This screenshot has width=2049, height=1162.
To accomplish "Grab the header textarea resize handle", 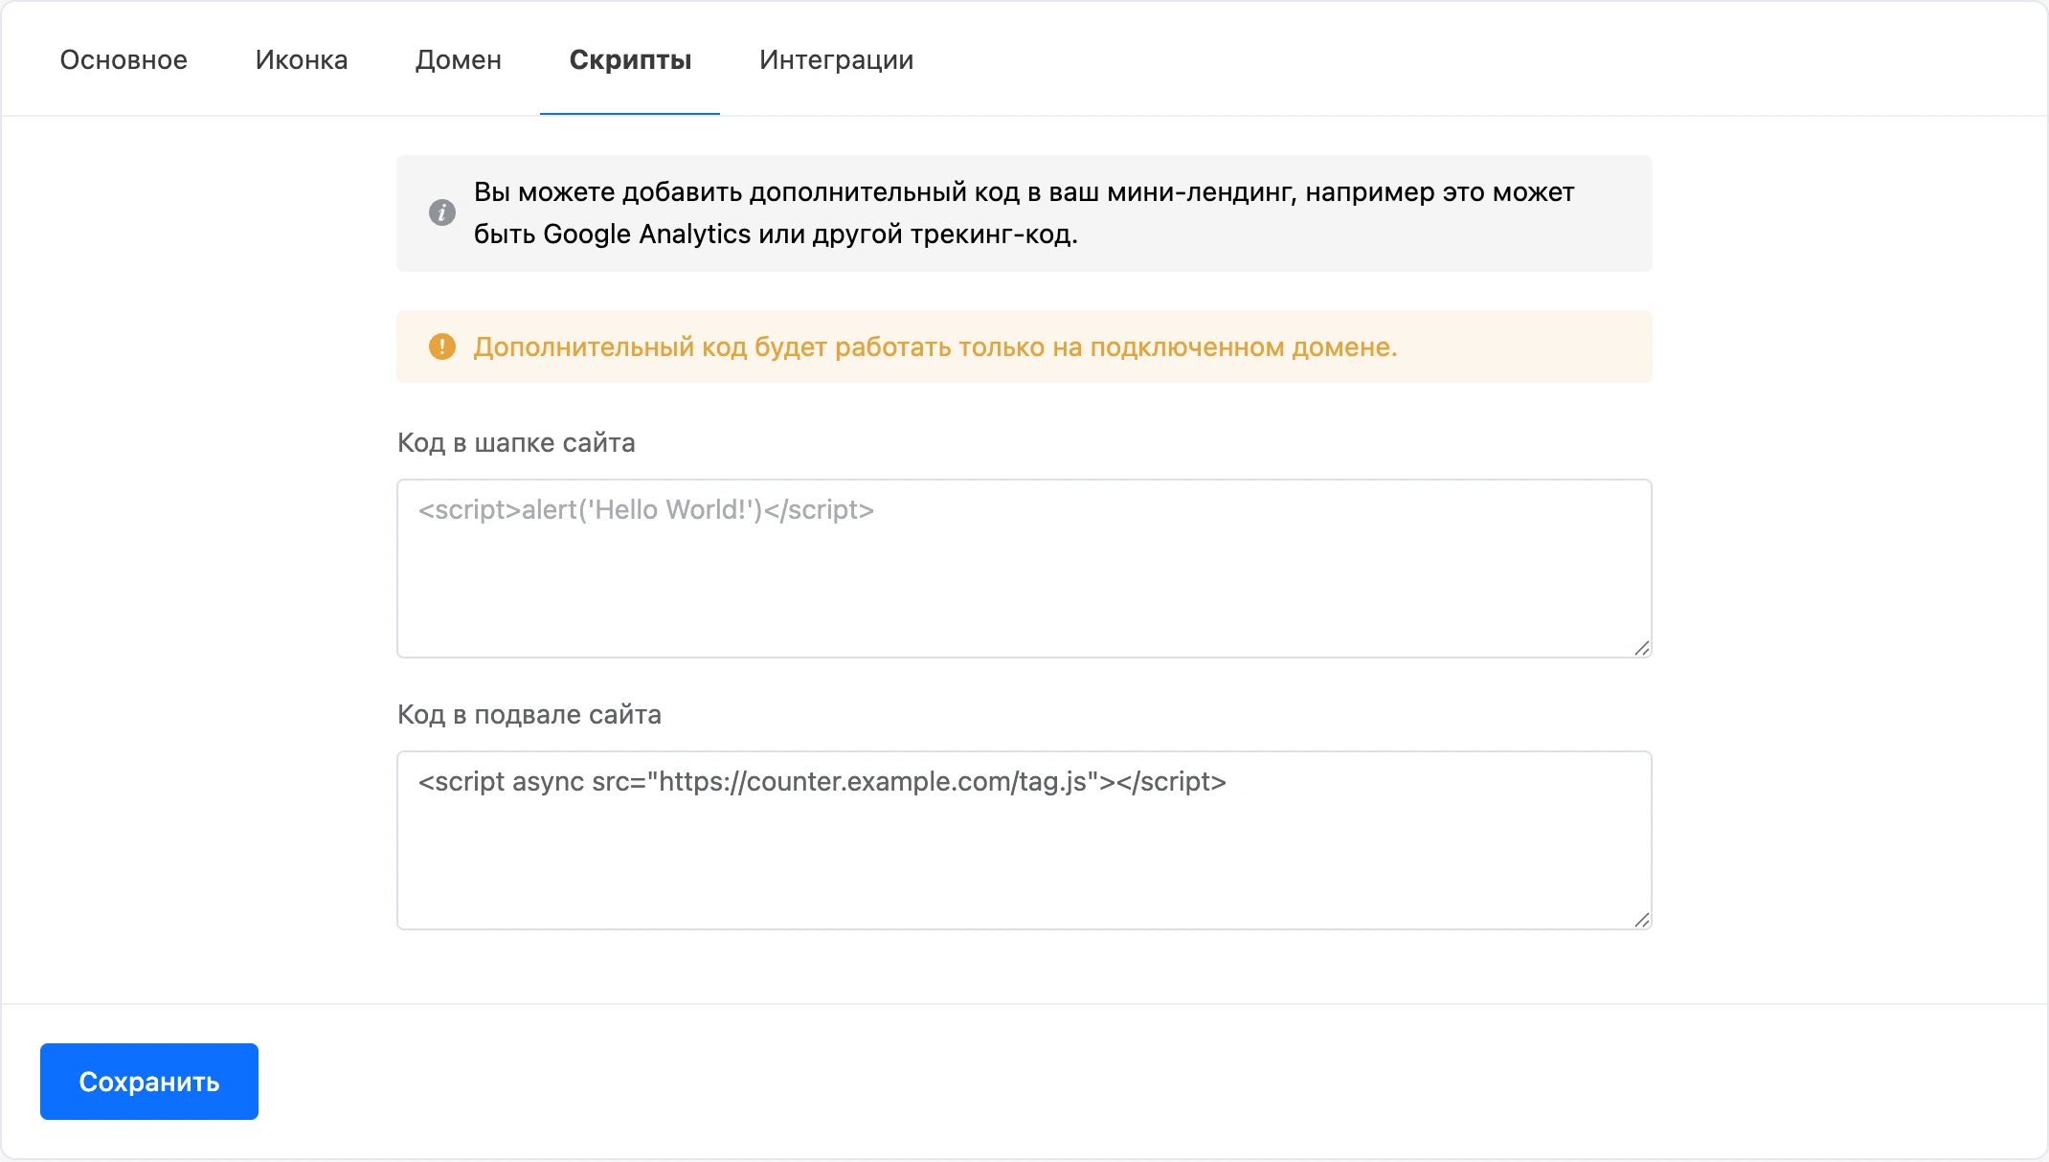I will coord(1641,648).
